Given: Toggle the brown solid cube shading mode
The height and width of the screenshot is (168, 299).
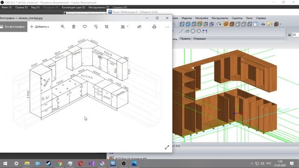Looking at the screenshot, I should pyautogui.click(x=232, y=24).
